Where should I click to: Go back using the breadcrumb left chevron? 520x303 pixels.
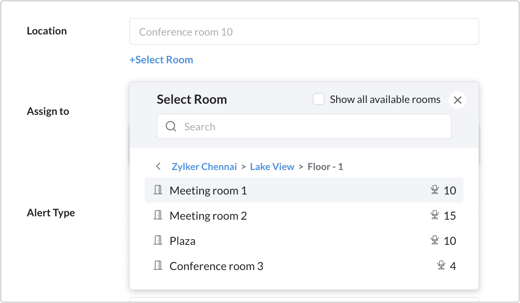coord(159,167)
